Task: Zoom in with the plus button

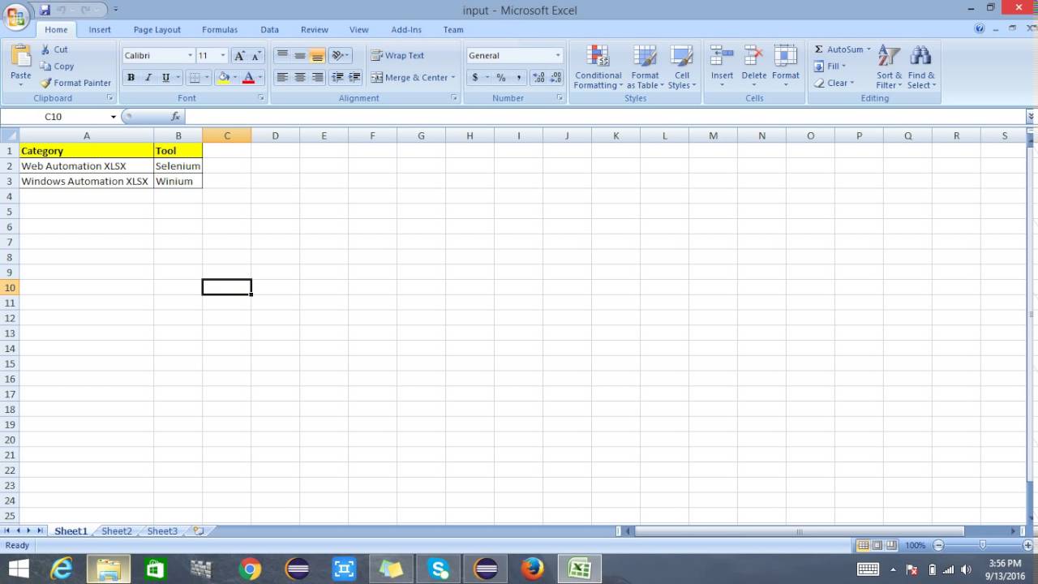Action: [x=1027, y=545]
